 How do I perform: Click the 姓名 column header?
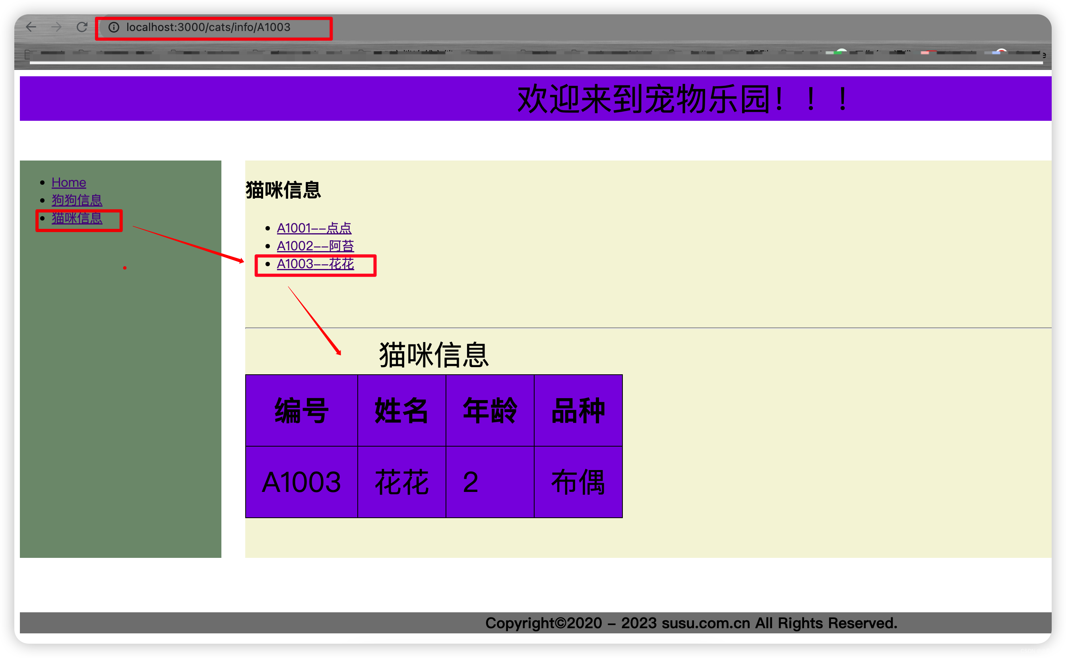click(x=402, y=410)
